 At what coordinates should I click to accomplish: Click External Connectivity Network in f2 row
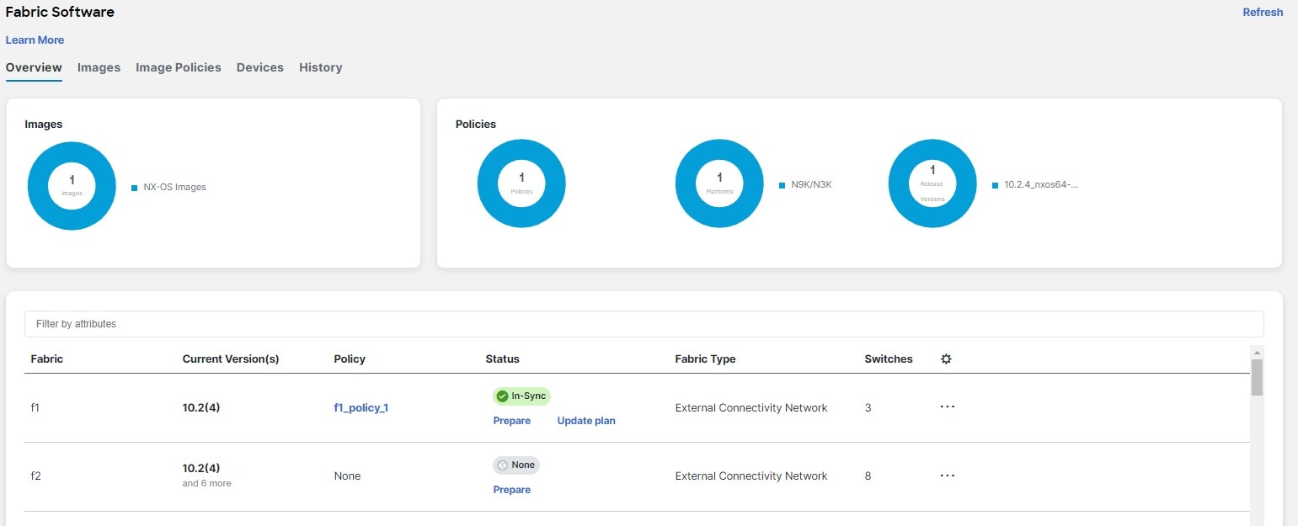tap(751, 476)
